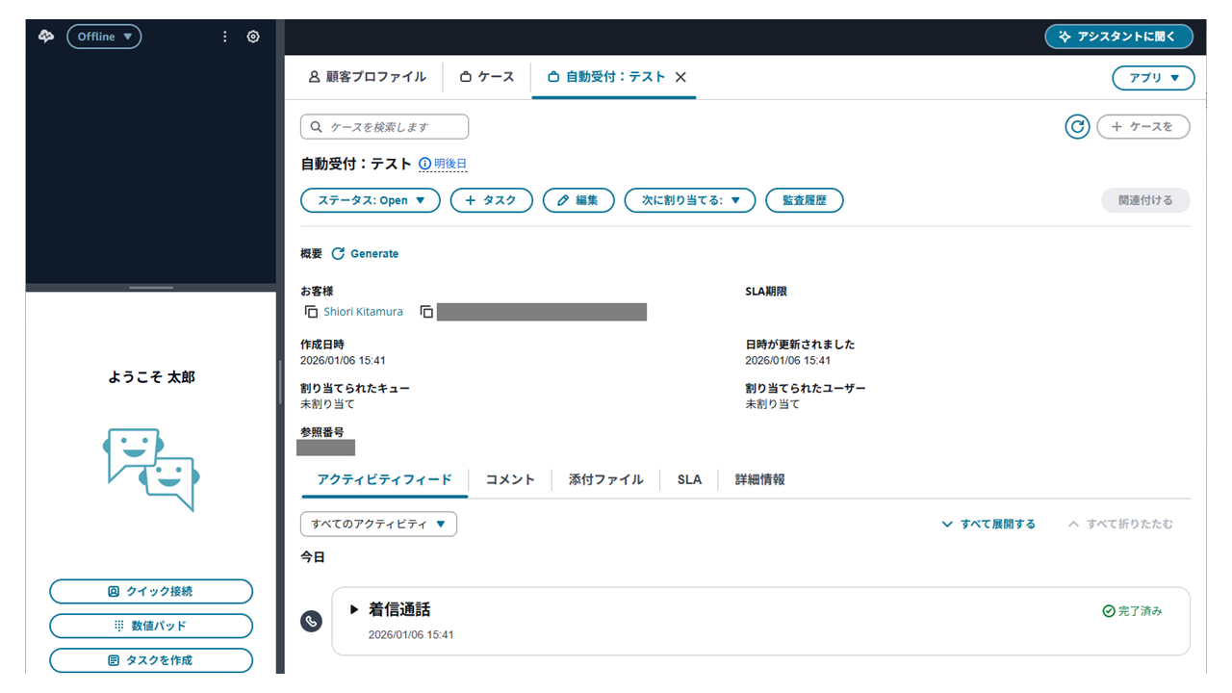Click the Generate summary link
Viewport: 1232px width, 693px height.
(x=365, y=254)
